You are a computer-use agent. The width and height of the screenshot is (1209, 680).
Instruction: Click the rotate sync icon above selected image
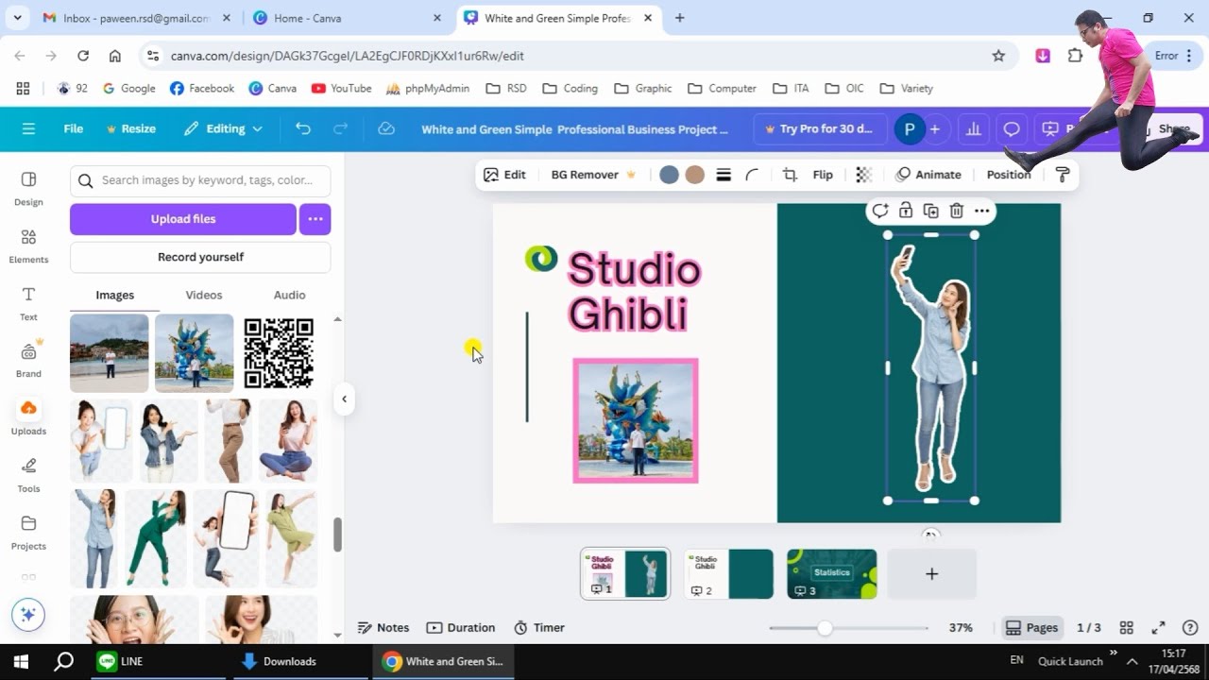point(879,211)
